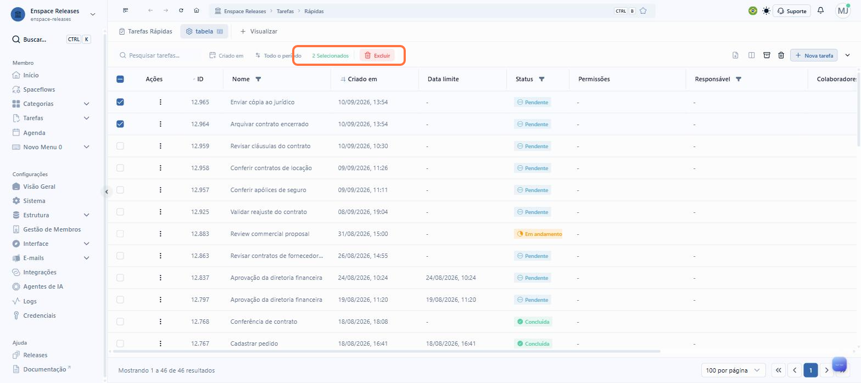Check row Revisar cláusulas do contrato
This screenshot has height=383, width=861.
[120, 146]
